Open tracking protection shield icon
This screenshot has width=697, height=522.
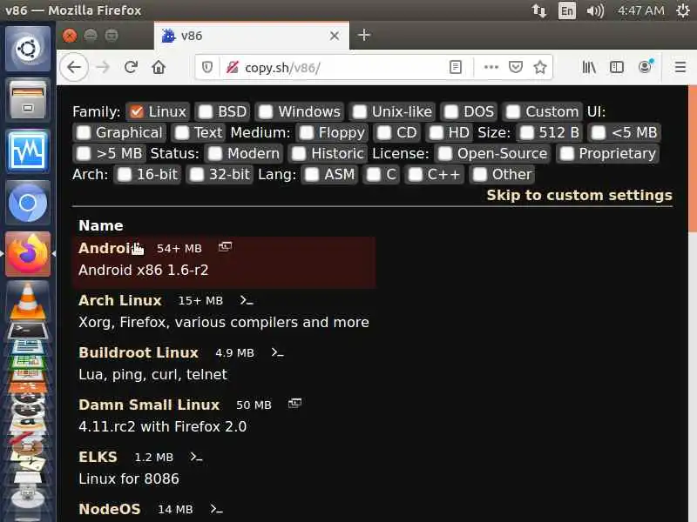pyautogui.click(x=207, y=68)
